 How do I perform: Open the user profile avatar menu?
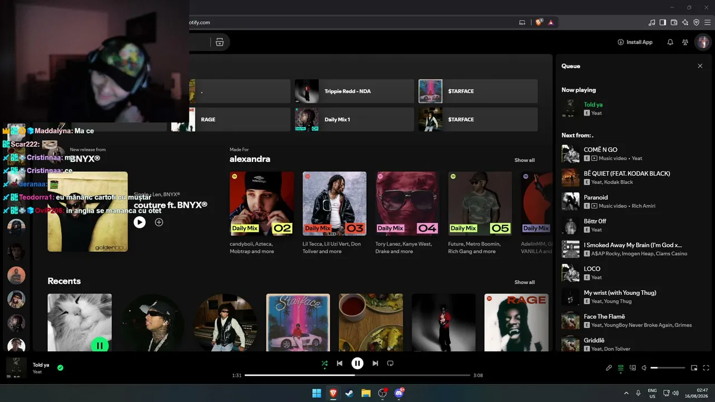pos(702,42)
